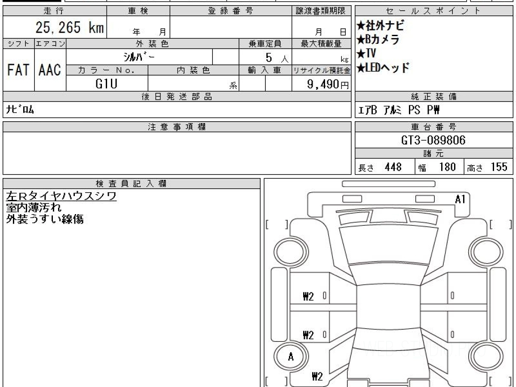Click the A1 damage mark on car diagram
Screen dimensions: 516x387
460,199
